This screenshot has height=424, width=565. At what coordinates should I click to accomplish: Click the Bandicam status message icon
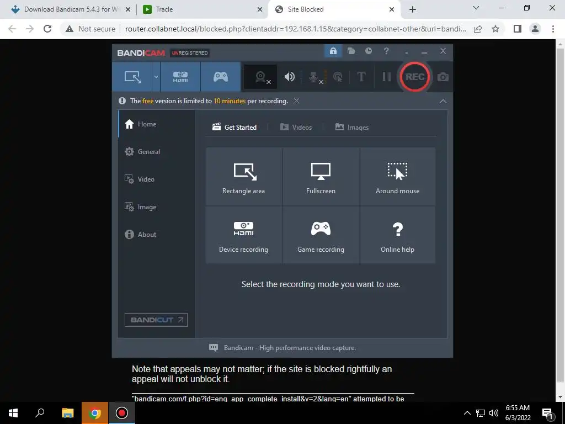coord(214,348)
